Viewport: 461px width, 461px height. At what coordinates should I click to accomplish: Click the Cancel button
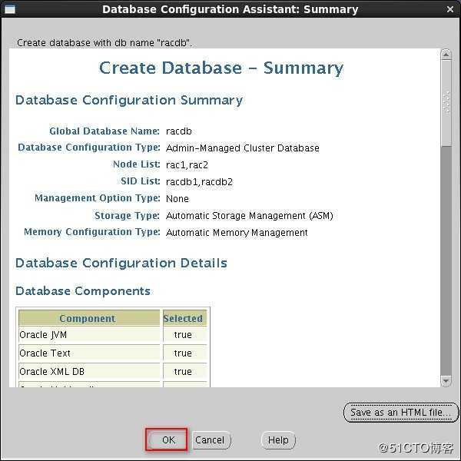coord(211,439)
